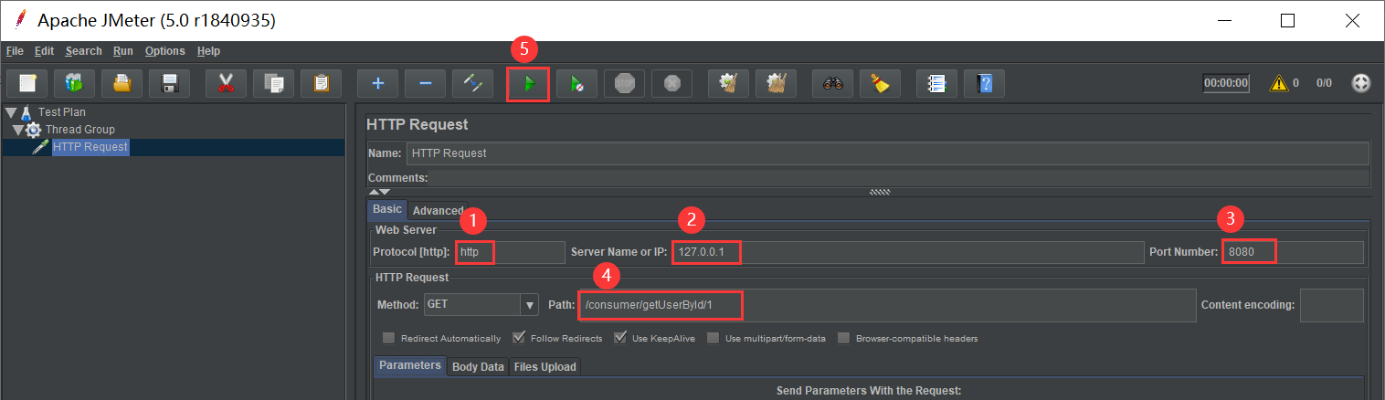Click the Toggle enable/disable icon
This screenshot has width=1385, height=400.
(472, 83)
